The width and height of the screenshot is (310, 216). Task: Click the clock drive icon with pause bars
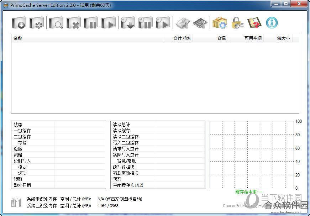pos(145,23)
